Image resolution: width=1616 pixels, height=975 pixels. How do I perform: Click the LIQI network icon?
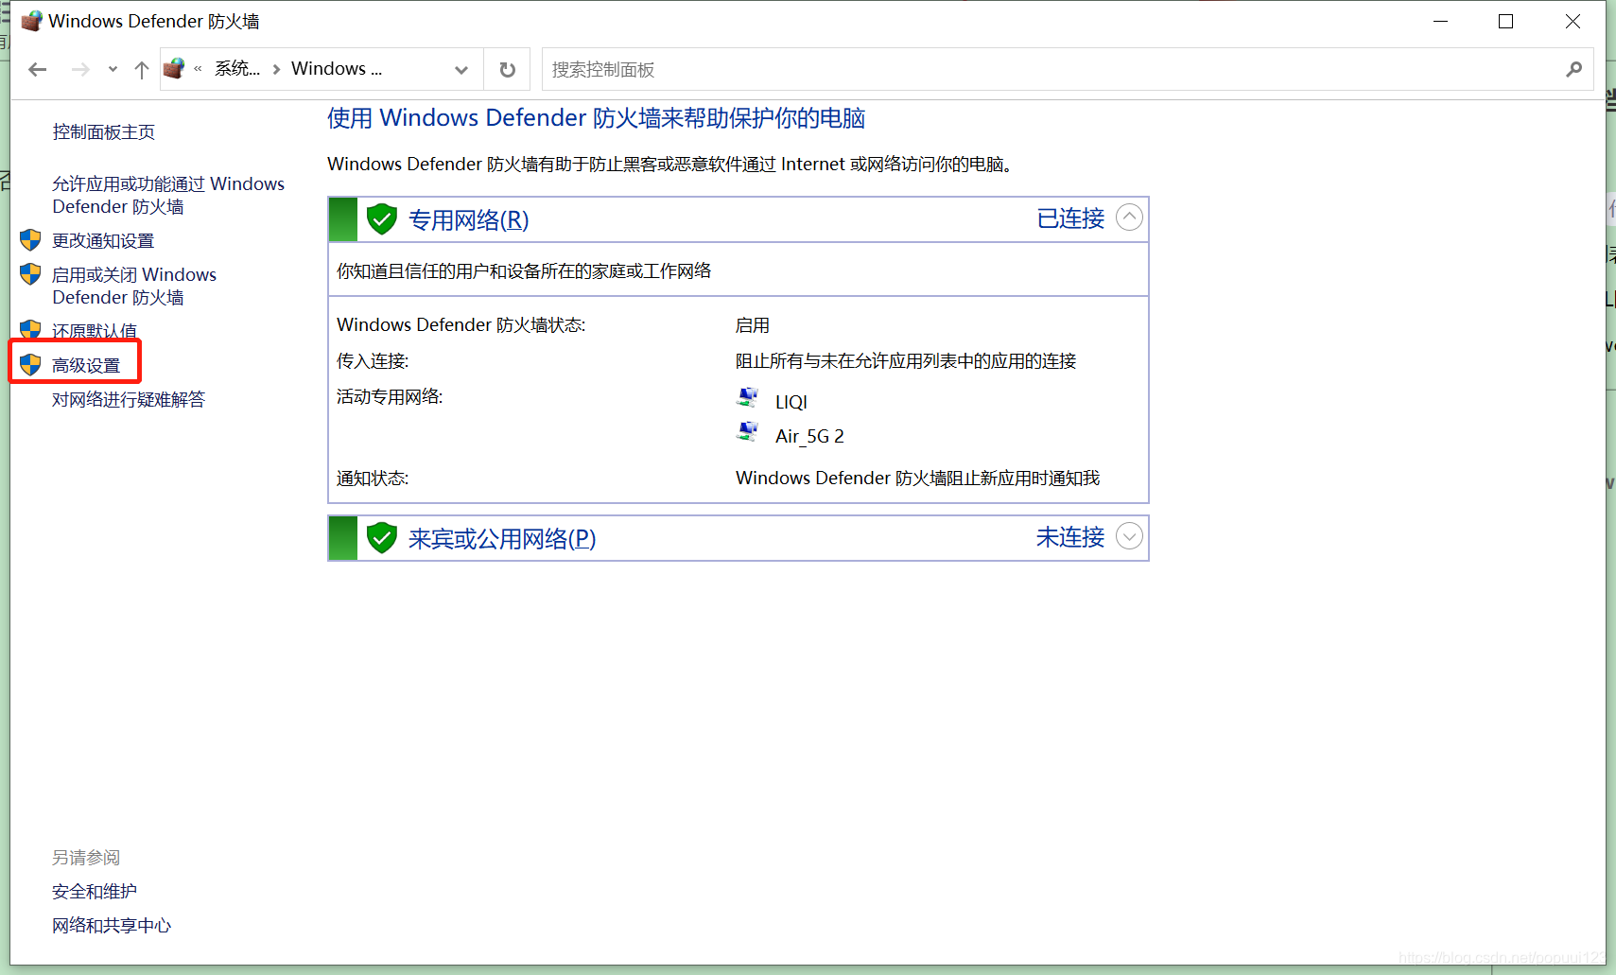coord(748,396)
